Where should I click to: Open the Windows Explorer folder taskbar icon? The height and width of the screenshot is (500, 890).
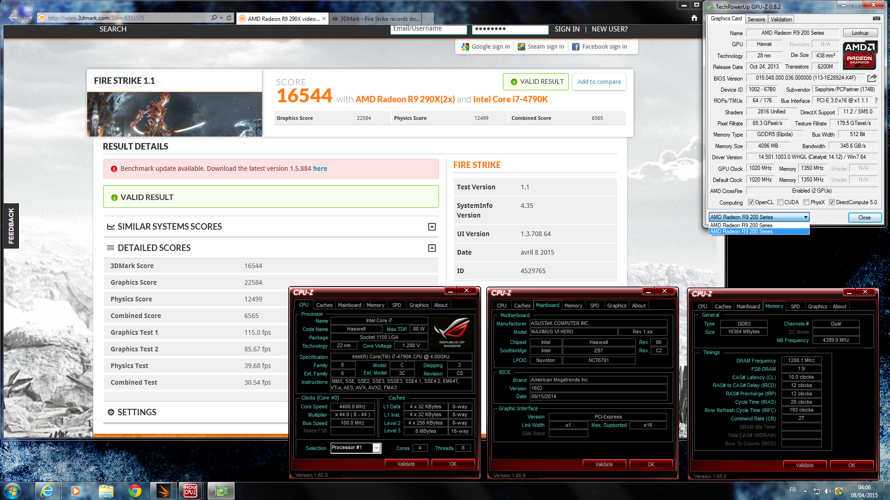click(106, 491)
